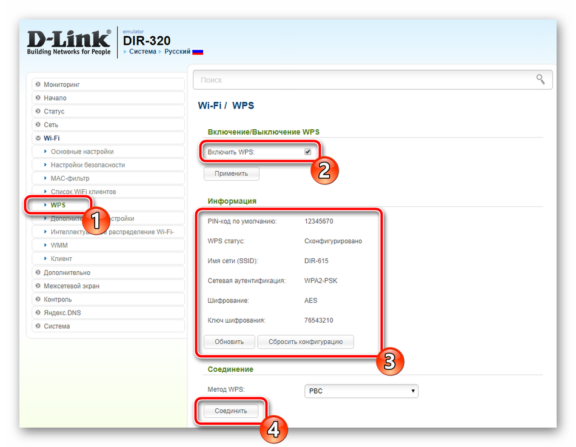Open Мониторинг menu item

(x=108, y=84)
